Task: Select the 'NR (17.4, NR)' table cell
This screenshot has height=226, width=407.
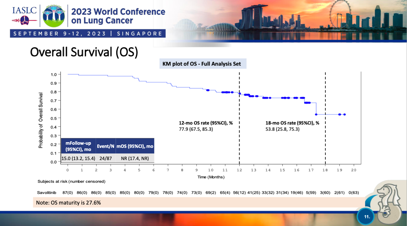Action: [x=135, y=158]
